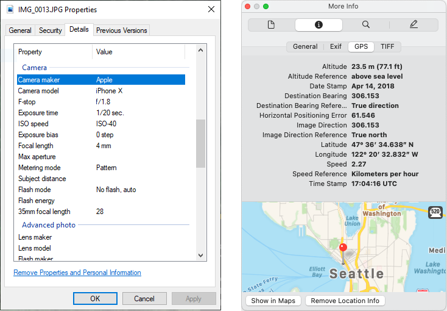Select the info circle icon in toolbar
The height and width of the screenshot is (311, 447).
[319, 25]
